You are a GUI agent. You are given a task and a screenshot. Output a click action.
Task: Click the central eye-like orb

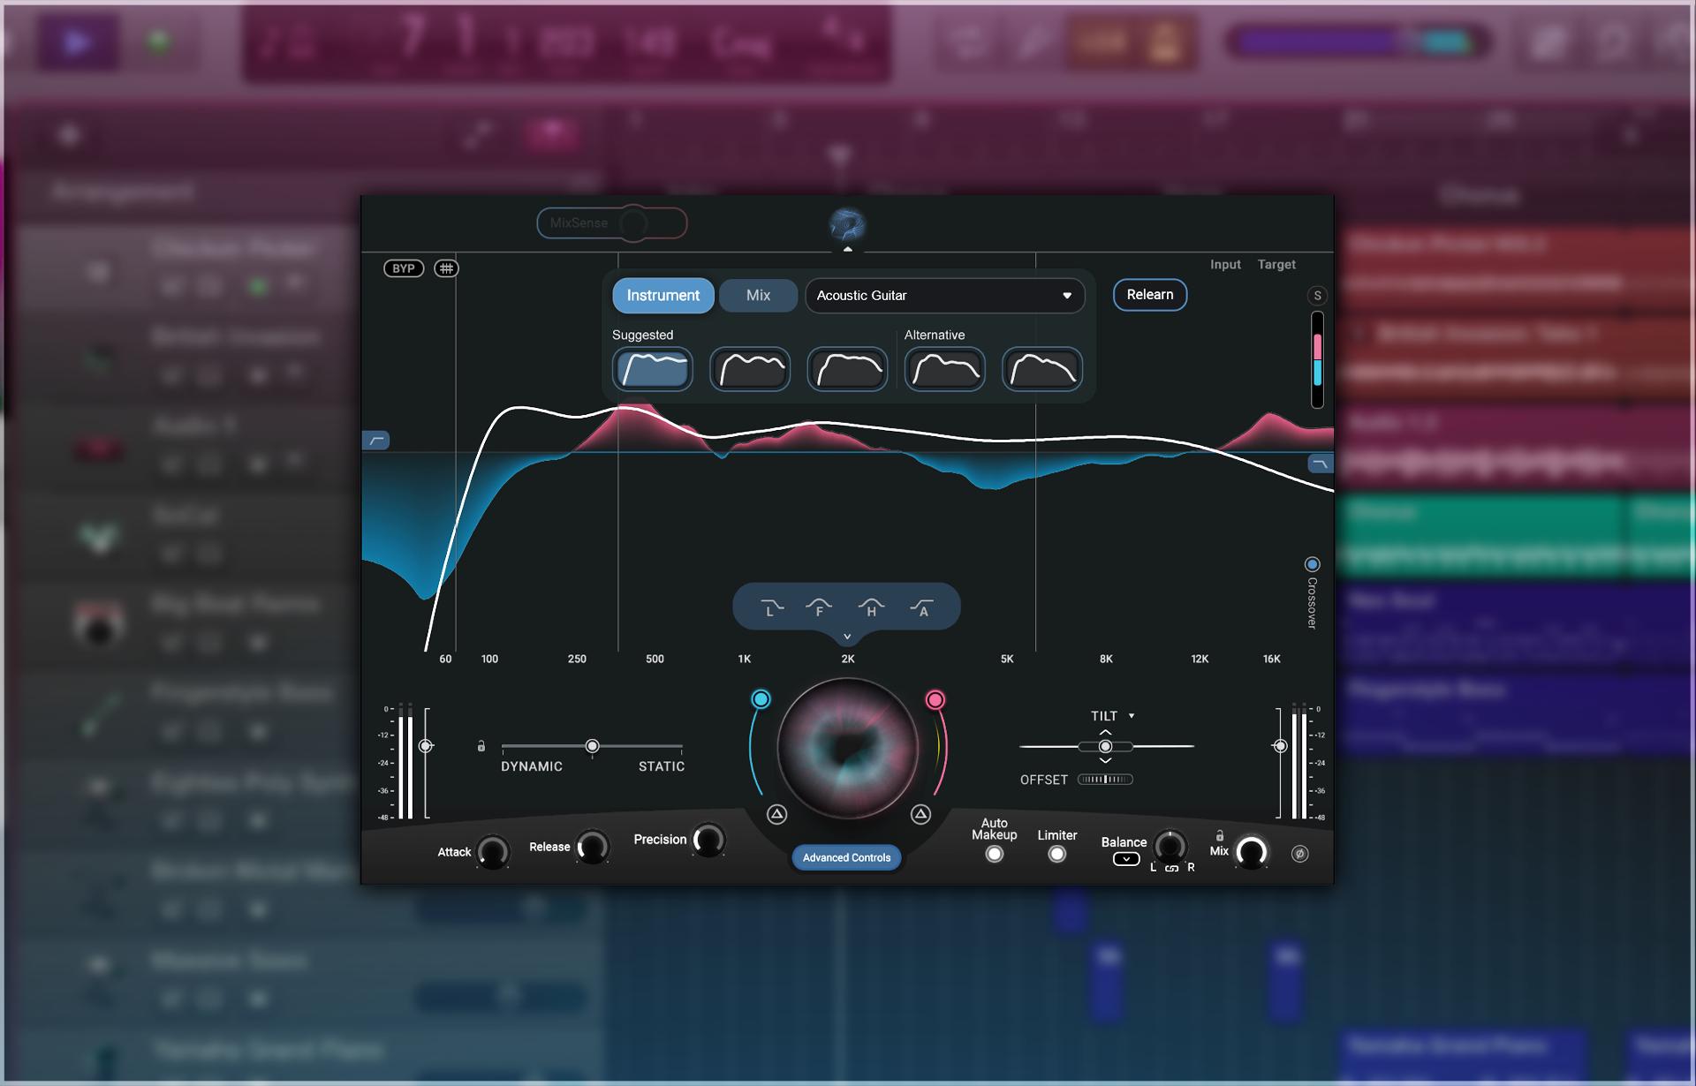[x=848, y=748]
